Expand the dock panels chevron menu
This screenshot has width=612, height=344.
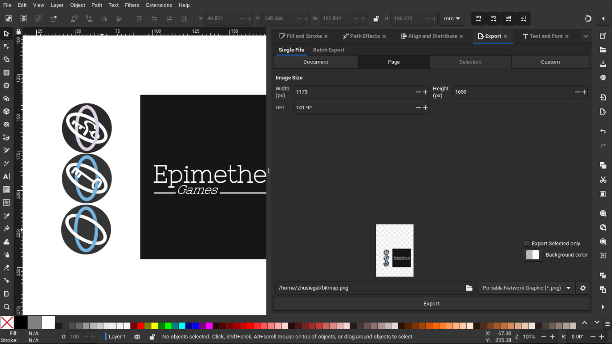(586, 36)
